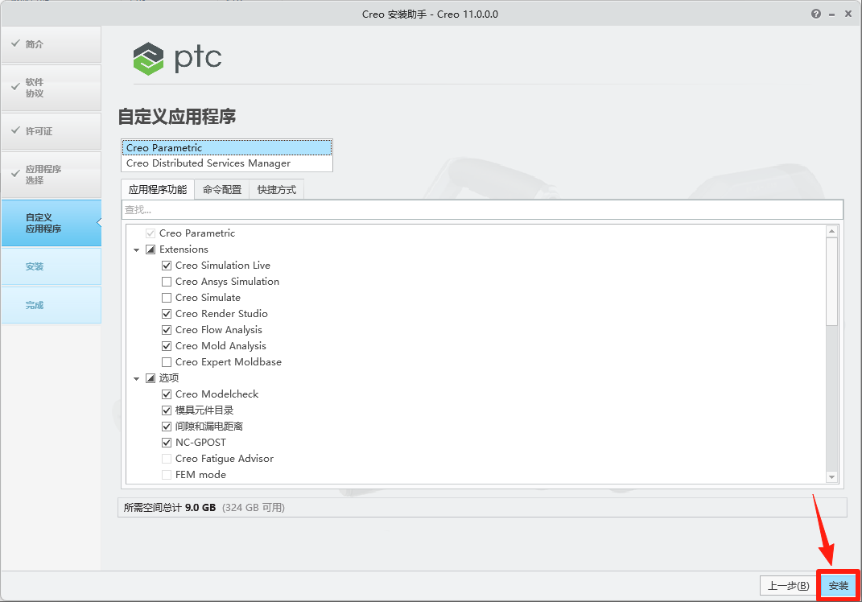Enable Creo Expert Moldbase
Screen dimensions: 862x602
pos(166,361)
